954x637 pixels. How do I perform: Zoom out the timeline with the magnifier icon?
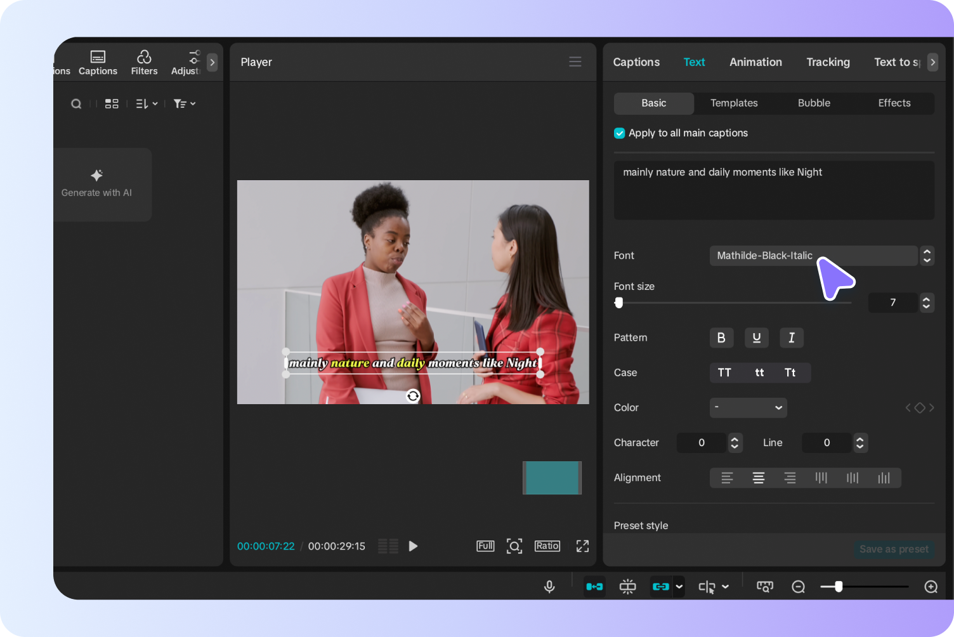(x=798, y=587)
